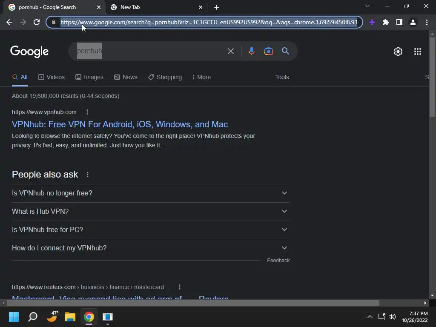Open Google quick settings gear
Viewport: 436px width, 327px height.
click(398, 52)
